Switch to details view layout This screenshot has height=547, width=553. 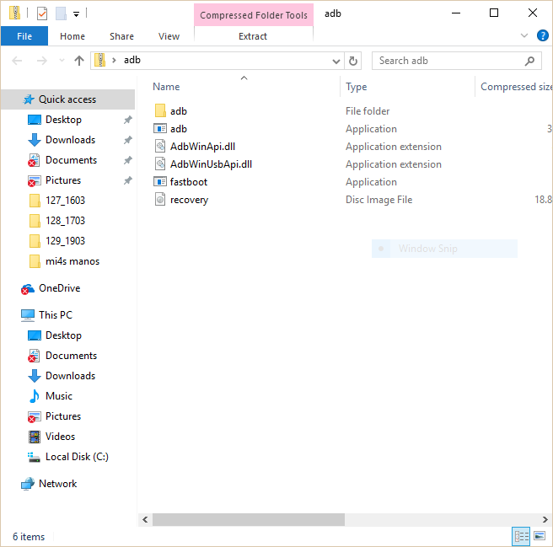(522, 536)
